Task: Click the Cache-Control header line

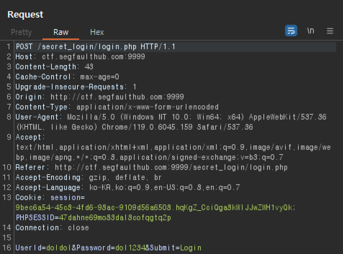Action: point(67,77)
